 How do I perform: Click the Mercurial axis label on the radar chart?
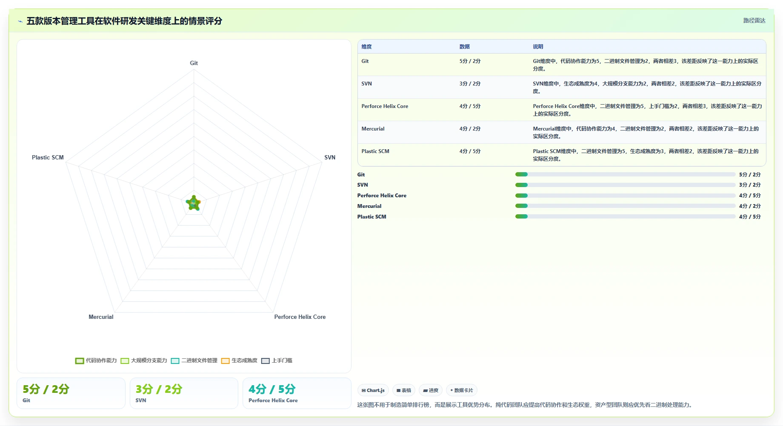point(101,317)
